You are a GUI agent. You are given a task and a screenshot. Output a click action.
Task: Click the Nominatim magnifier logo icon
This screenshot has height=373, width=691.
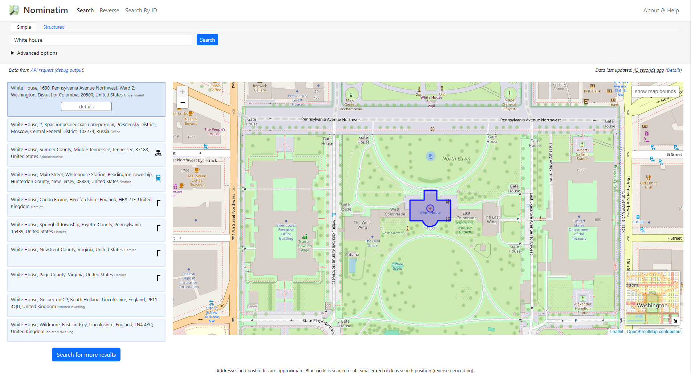click(14, 10)
